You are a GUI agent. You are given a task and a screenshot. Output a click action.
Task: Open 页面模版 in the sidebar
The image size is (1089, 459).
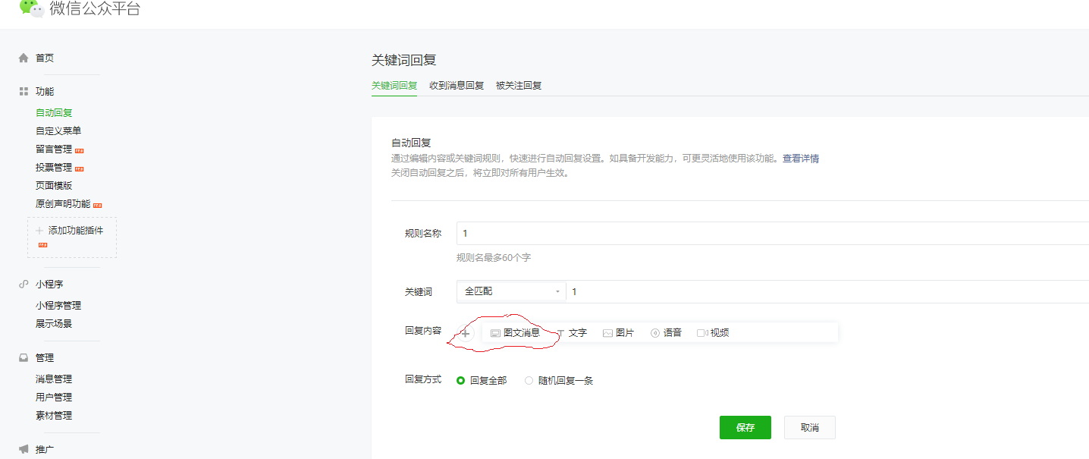point(54,186)
